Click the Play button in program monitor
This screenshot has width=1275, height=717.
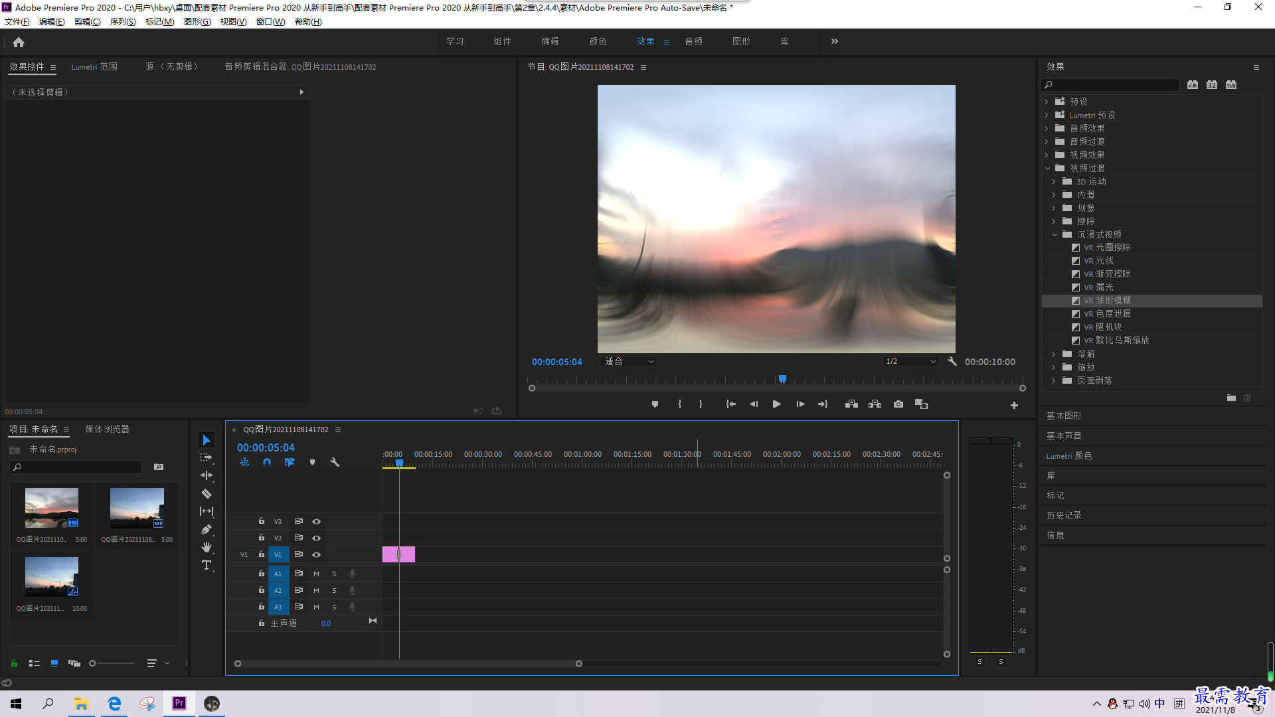[x=776, y=404]
